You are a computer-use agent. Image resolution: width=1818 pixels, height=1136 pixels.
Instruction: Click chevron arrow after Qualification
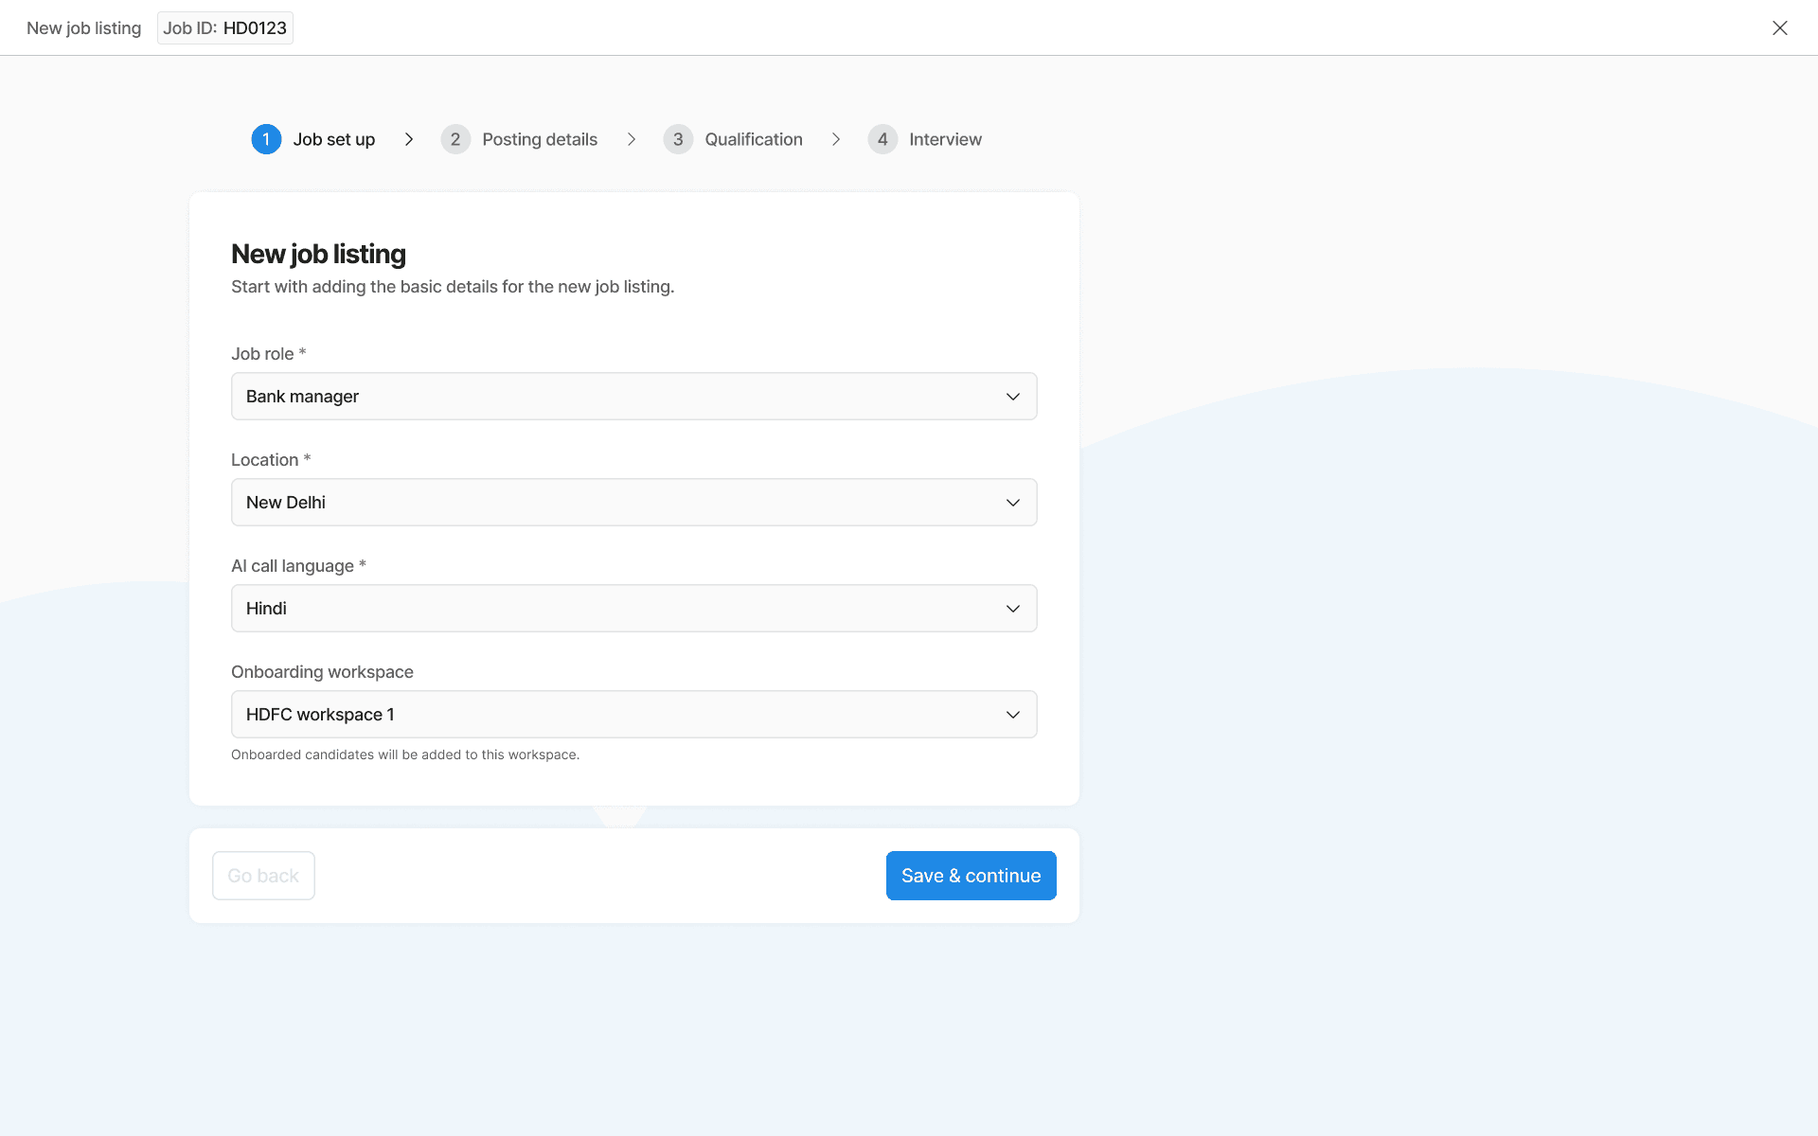[836, 139]
